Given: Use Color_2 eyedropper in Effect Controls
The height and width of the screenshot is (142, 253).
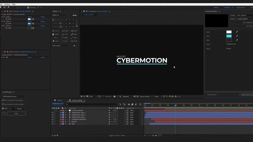Looking at the screenshot, I should tap(32, 24).
